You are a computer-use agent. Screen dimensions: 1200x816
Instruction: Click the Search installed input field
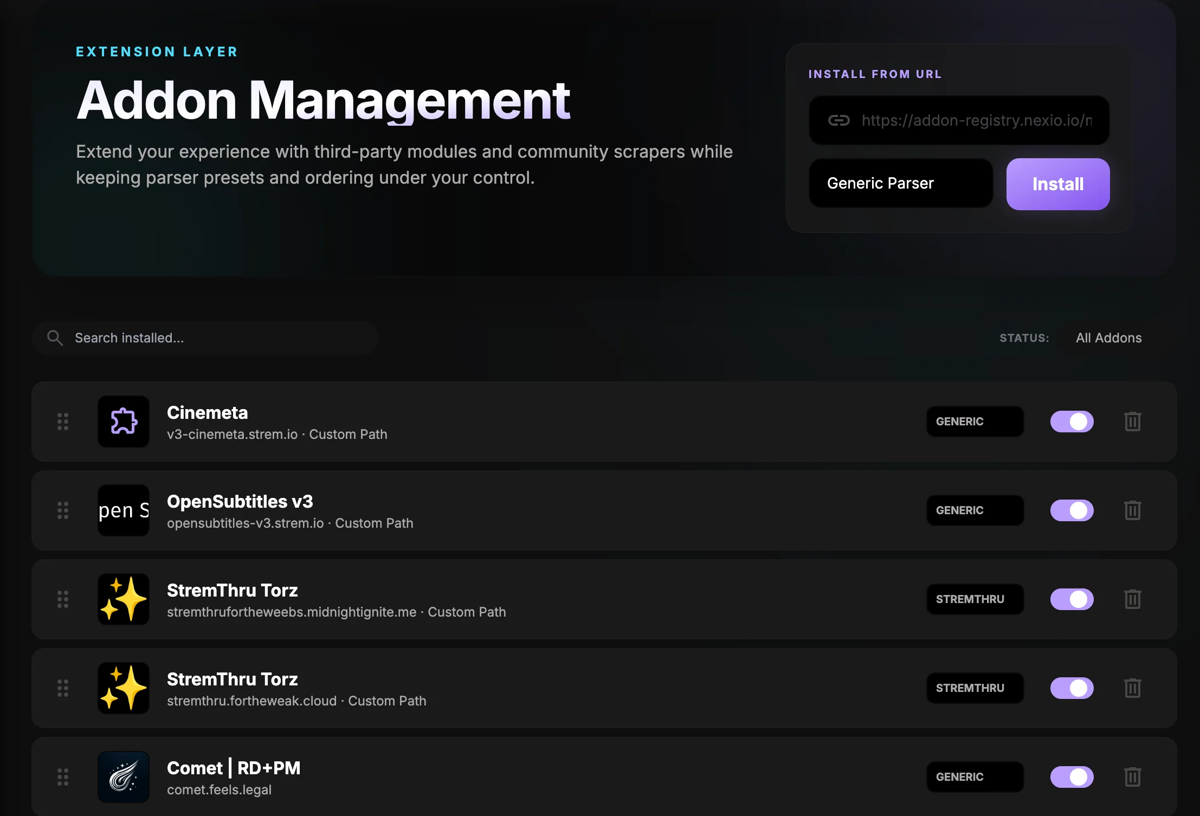pos(206,338)
